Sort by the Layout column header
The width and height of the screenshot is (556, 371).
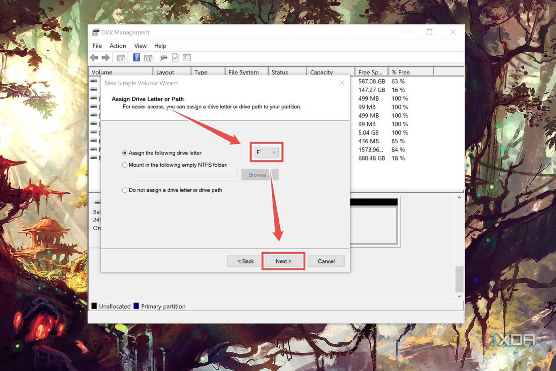[x=172, y=72]
